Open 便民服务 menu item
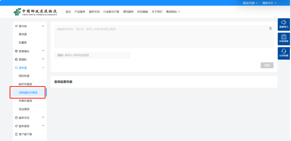This screenshot has width=291, height=141. click(128, 12)
